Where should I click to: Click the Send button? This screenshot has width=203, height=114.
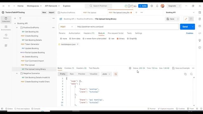coord(185,27)
